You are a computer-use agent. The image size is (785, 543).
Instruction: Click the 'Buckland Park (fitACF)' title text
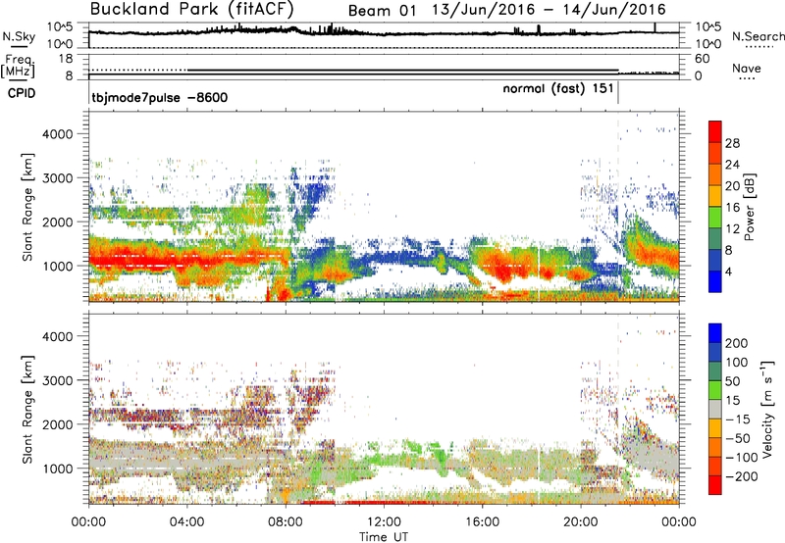tap(191, 10)
